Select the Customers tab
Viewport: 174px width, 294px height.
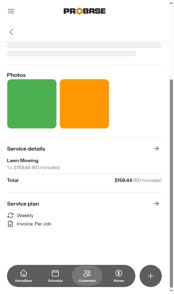click(x=87, y=276)
